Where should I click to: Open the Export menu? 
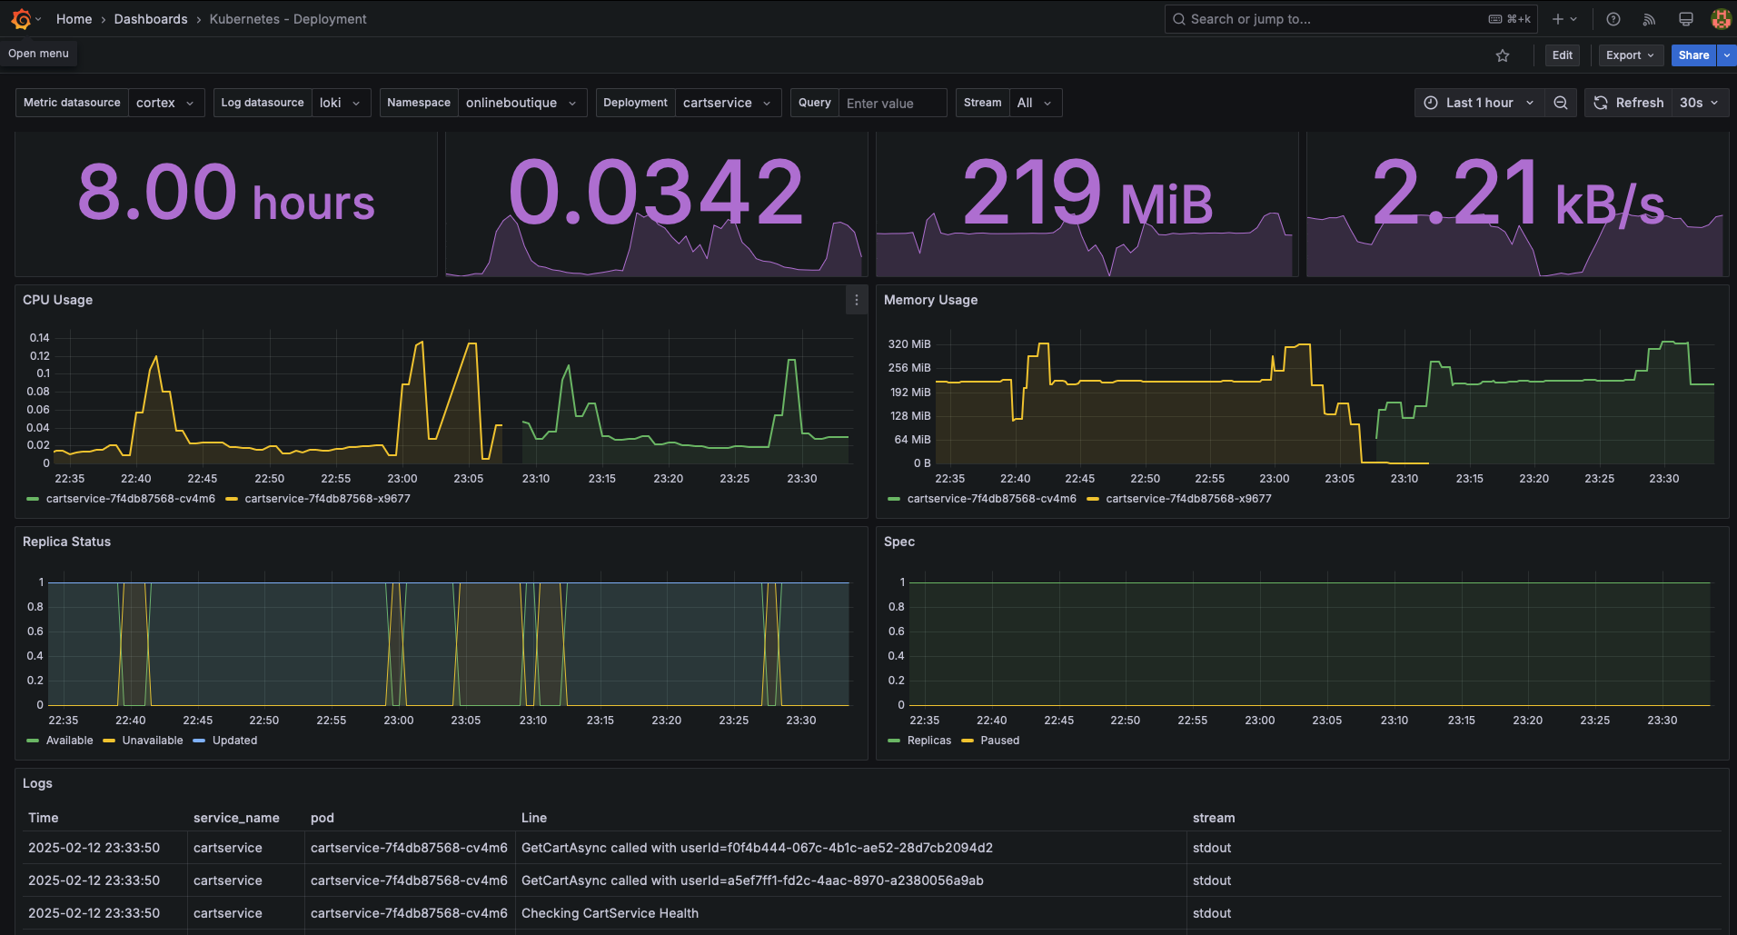click(1631, 55)
